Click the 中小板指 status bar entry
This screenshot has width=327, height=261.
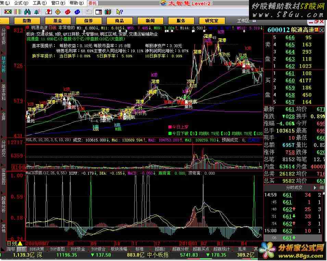158,255
